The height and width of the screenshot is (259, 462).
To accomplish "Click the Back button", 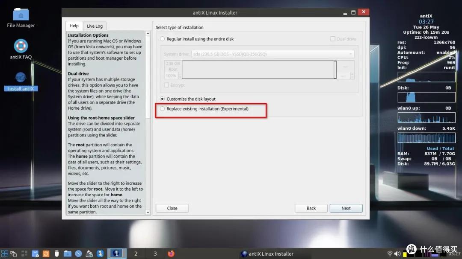I will (311, 208).
